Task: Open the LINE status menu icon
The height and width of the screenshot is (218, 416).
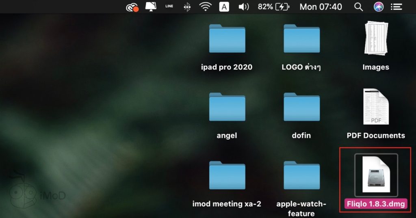Action: click(x=169, y=6)
